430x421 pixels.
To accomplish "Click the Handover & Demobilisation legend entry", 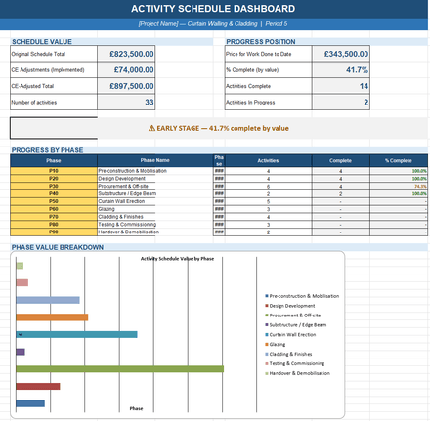I will [x=297, y=373].
